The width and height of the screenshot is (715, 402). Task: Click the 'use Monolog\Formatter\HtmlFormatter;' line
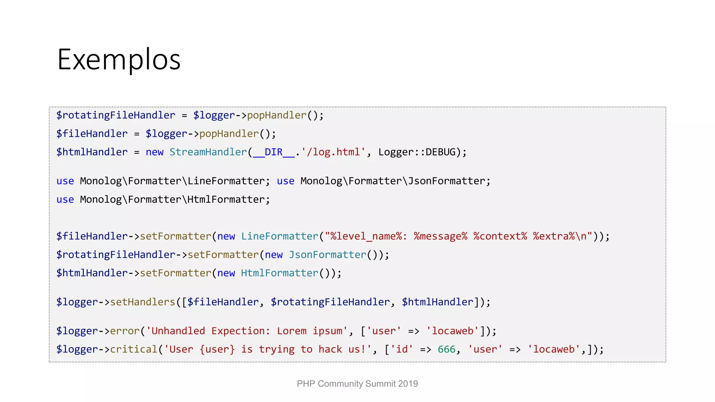point(163,199)
